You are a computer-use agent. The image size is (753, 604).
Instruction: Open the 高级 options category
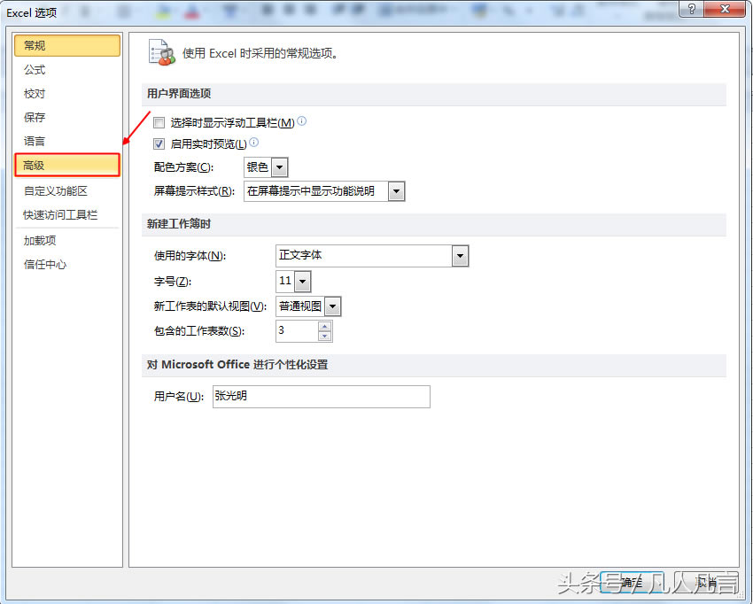pyautogui.click(x=67, y=165)
